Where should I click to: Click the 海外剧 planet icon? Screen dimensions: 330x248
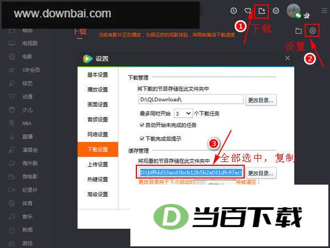click(12, 163)
